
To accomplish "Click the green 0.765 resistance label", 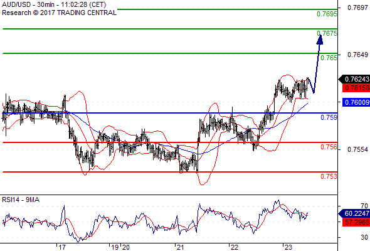I will [329, 58].
